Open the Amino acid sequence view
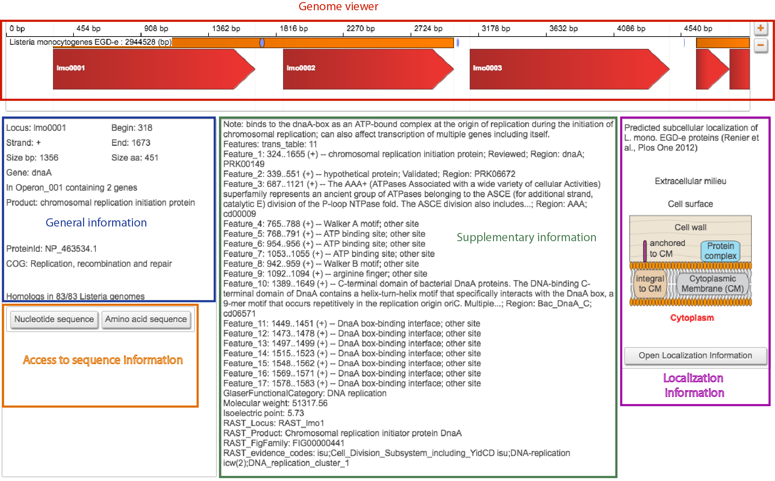 pyautogui.click(x=146, y=319)
